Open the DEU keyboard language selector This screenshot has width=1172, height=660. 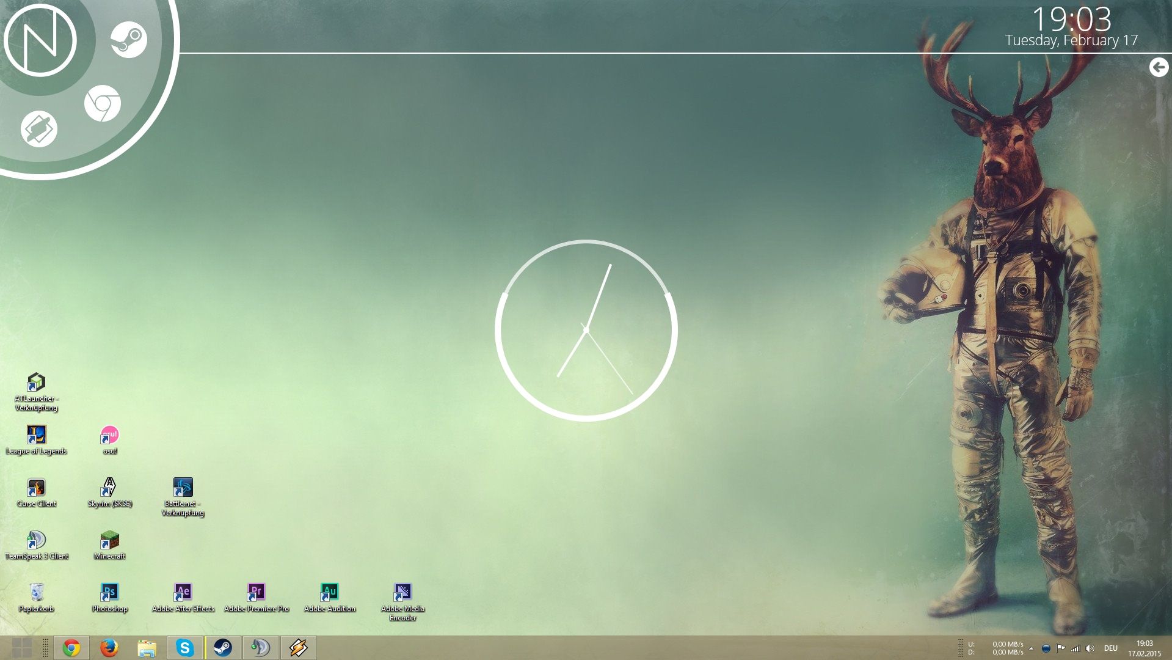pos(1110,648)
